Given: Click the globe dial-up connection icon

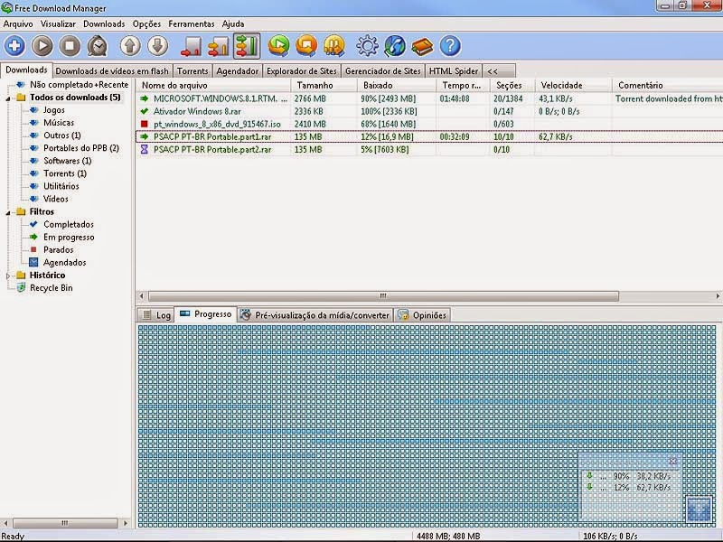Looking at the screenshot, I should tap(395, 46).
